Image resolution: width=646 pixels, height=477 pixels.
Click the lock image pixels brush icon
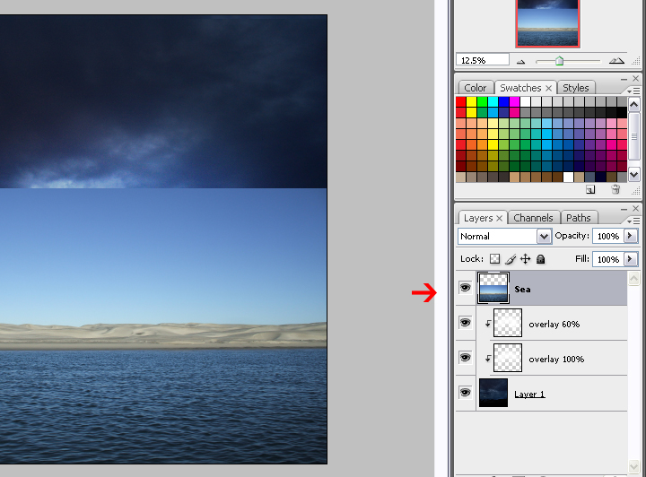(511, 259)
